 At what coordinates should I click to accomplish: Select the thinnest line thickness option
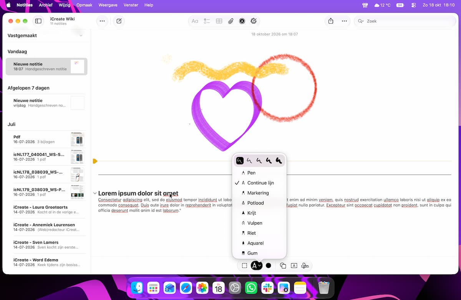[x=240, y=161]
